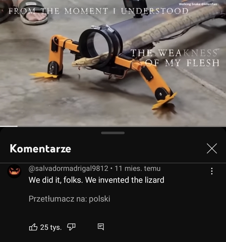226x242 pixels.
Task: Tap the 'THE WEAKNESS OF MY FLESH' caption
Action: coord(175,58)
